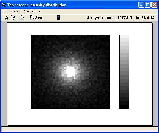
Task: Click the mid-gray section of legend bar
Action: pyautogui.click(x=124, y=72)
